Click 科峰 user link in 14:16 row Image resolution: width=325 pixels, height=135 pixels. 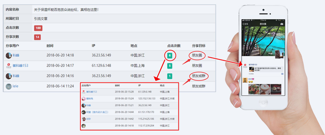tap(16, 76)
